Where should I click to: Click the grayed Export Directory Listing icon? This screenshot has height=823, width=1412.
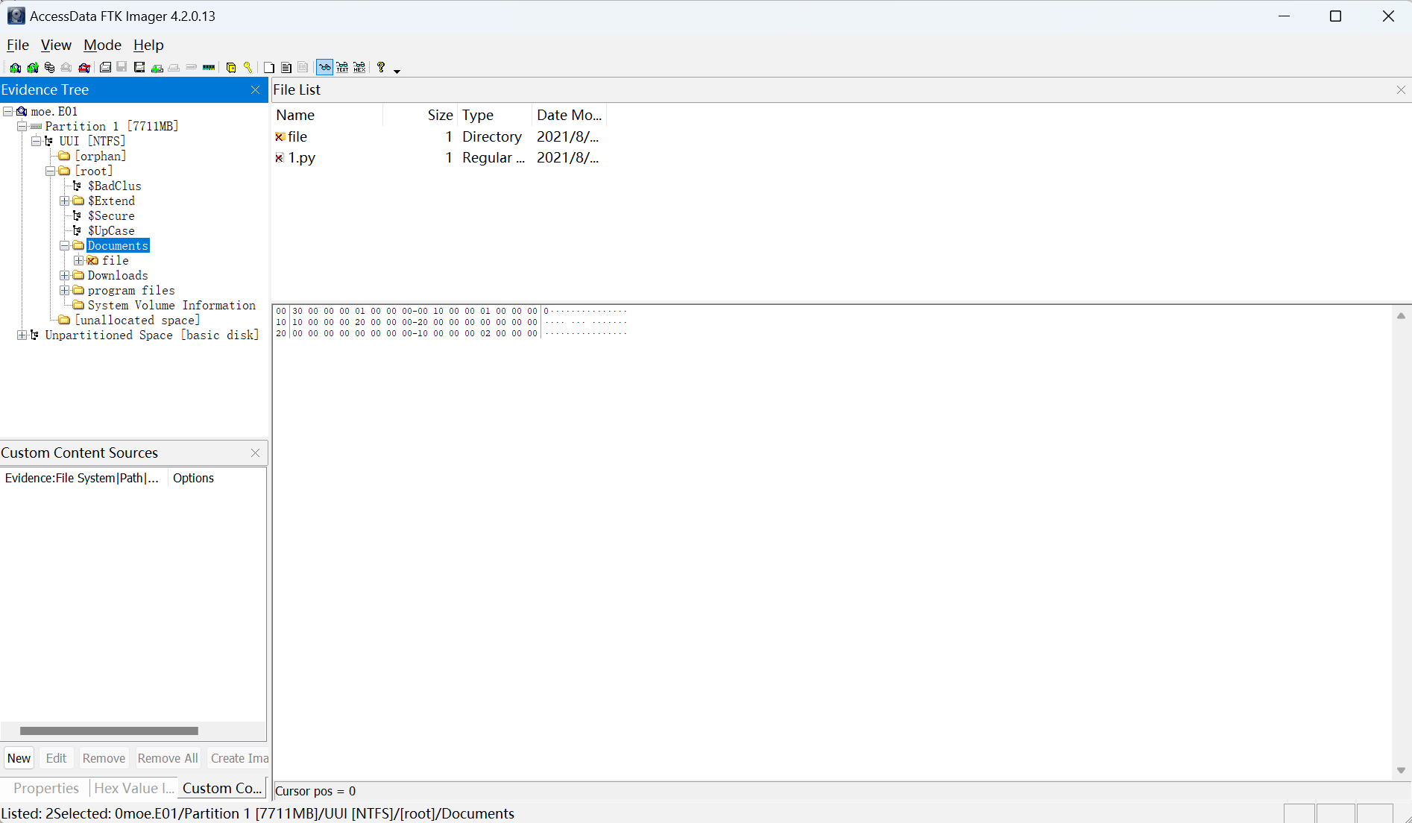303,68
